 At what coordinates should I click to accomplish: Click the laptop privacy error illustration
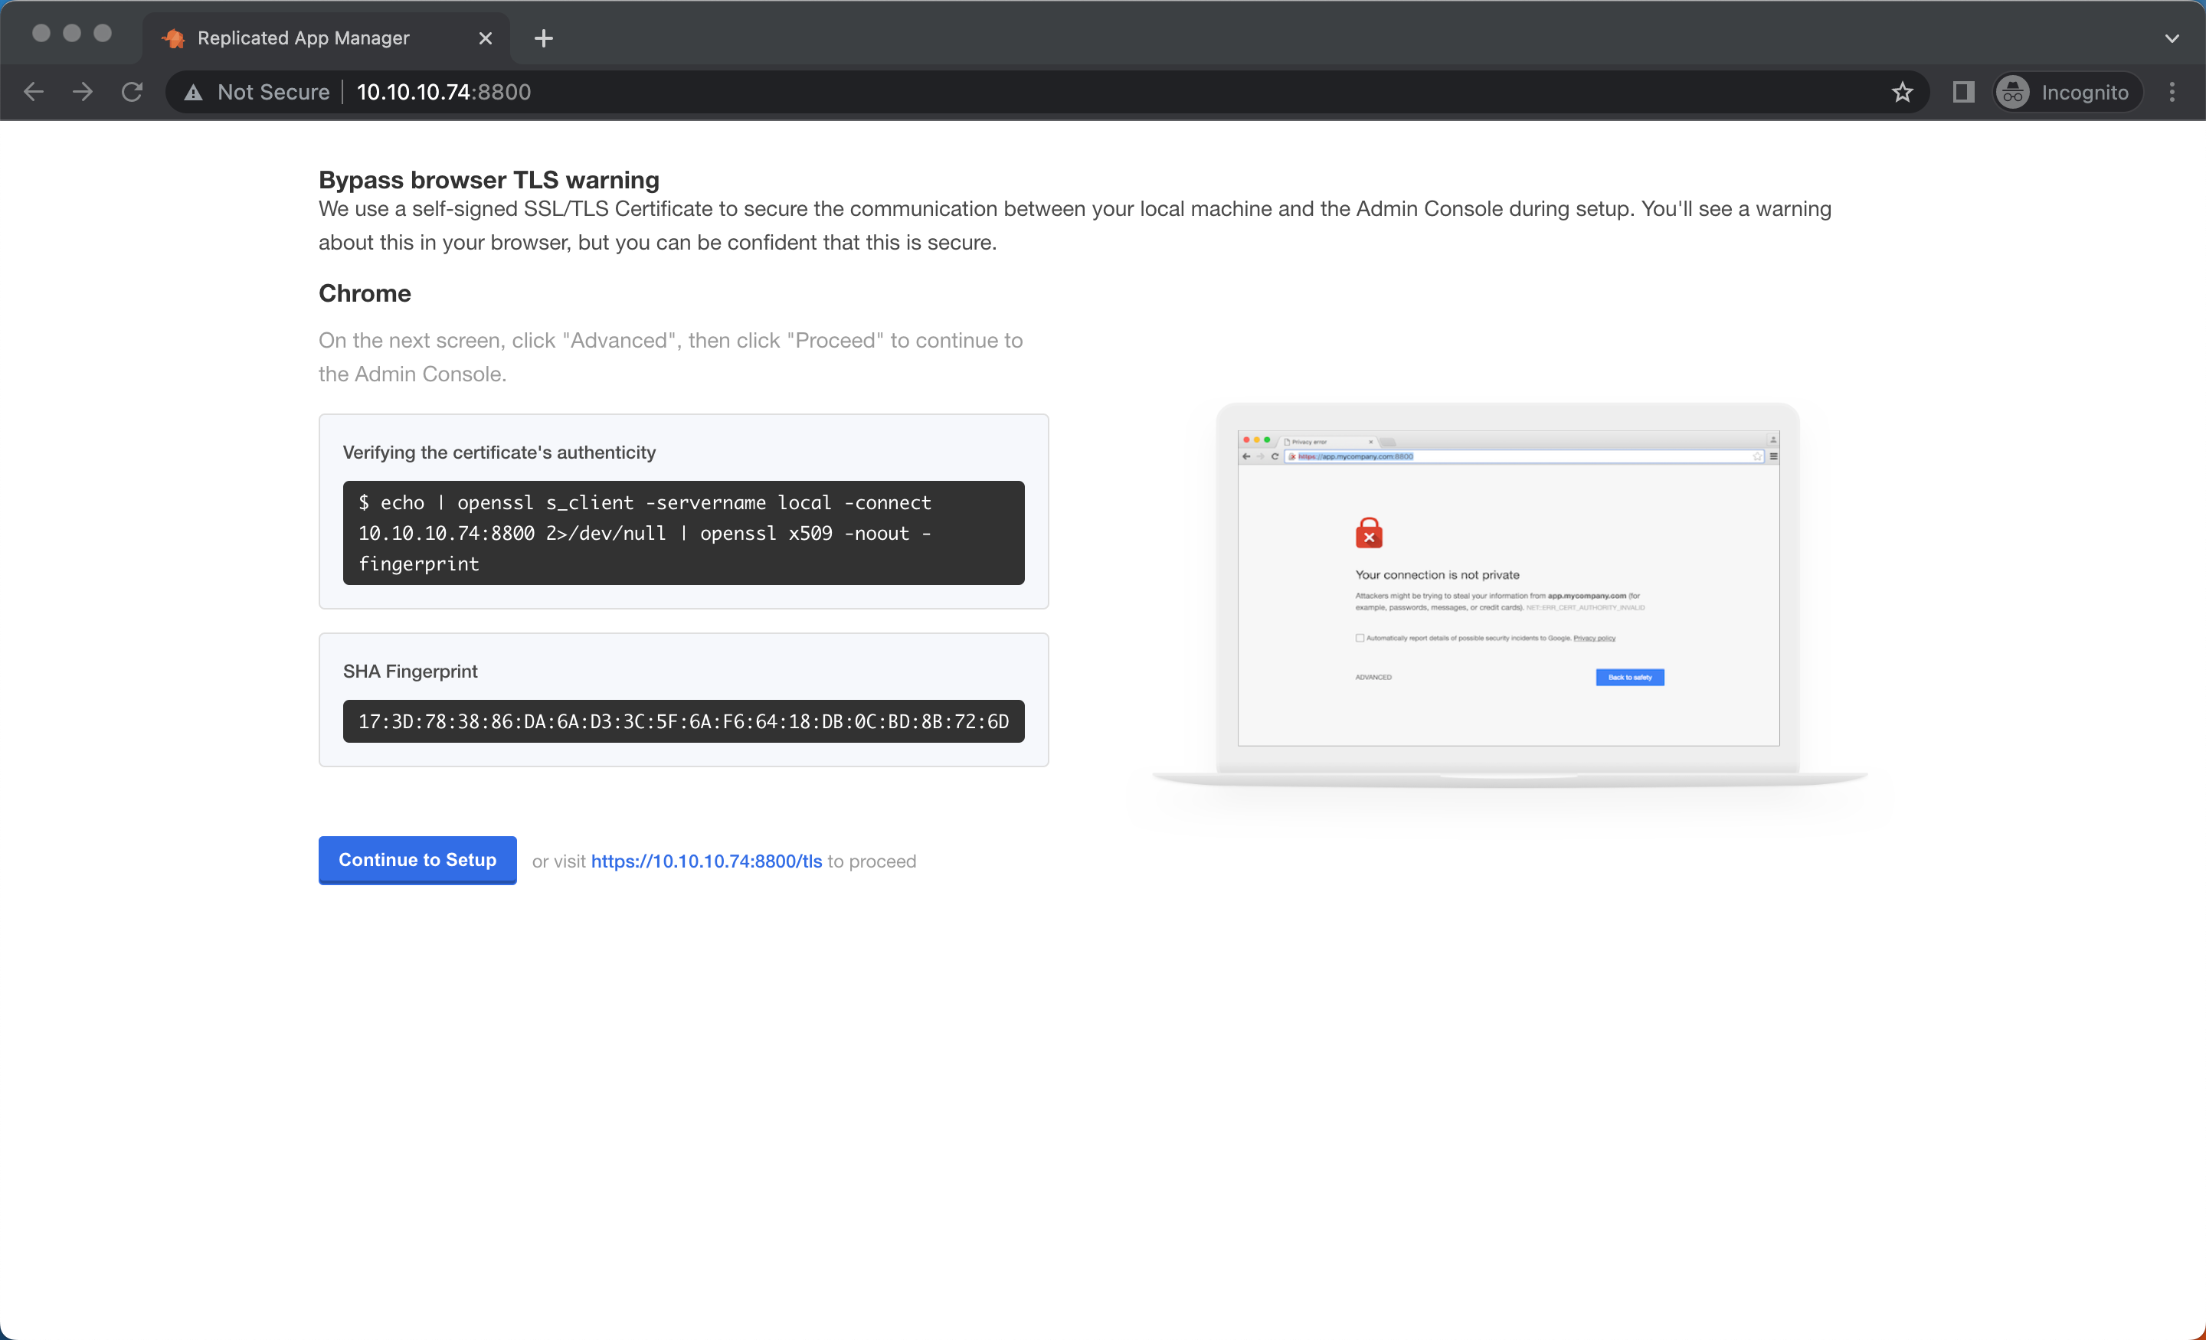click(1507, 591)
